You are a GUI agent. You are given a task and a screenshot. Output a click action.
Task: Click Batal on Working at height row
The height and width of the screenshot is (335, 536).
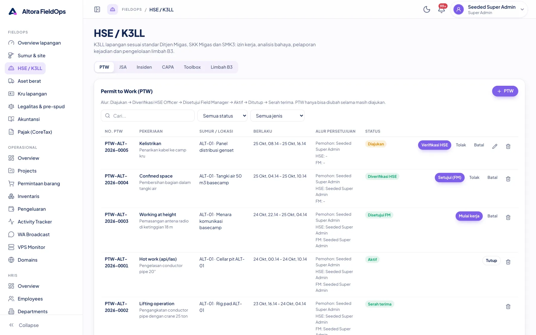(492, 216)
